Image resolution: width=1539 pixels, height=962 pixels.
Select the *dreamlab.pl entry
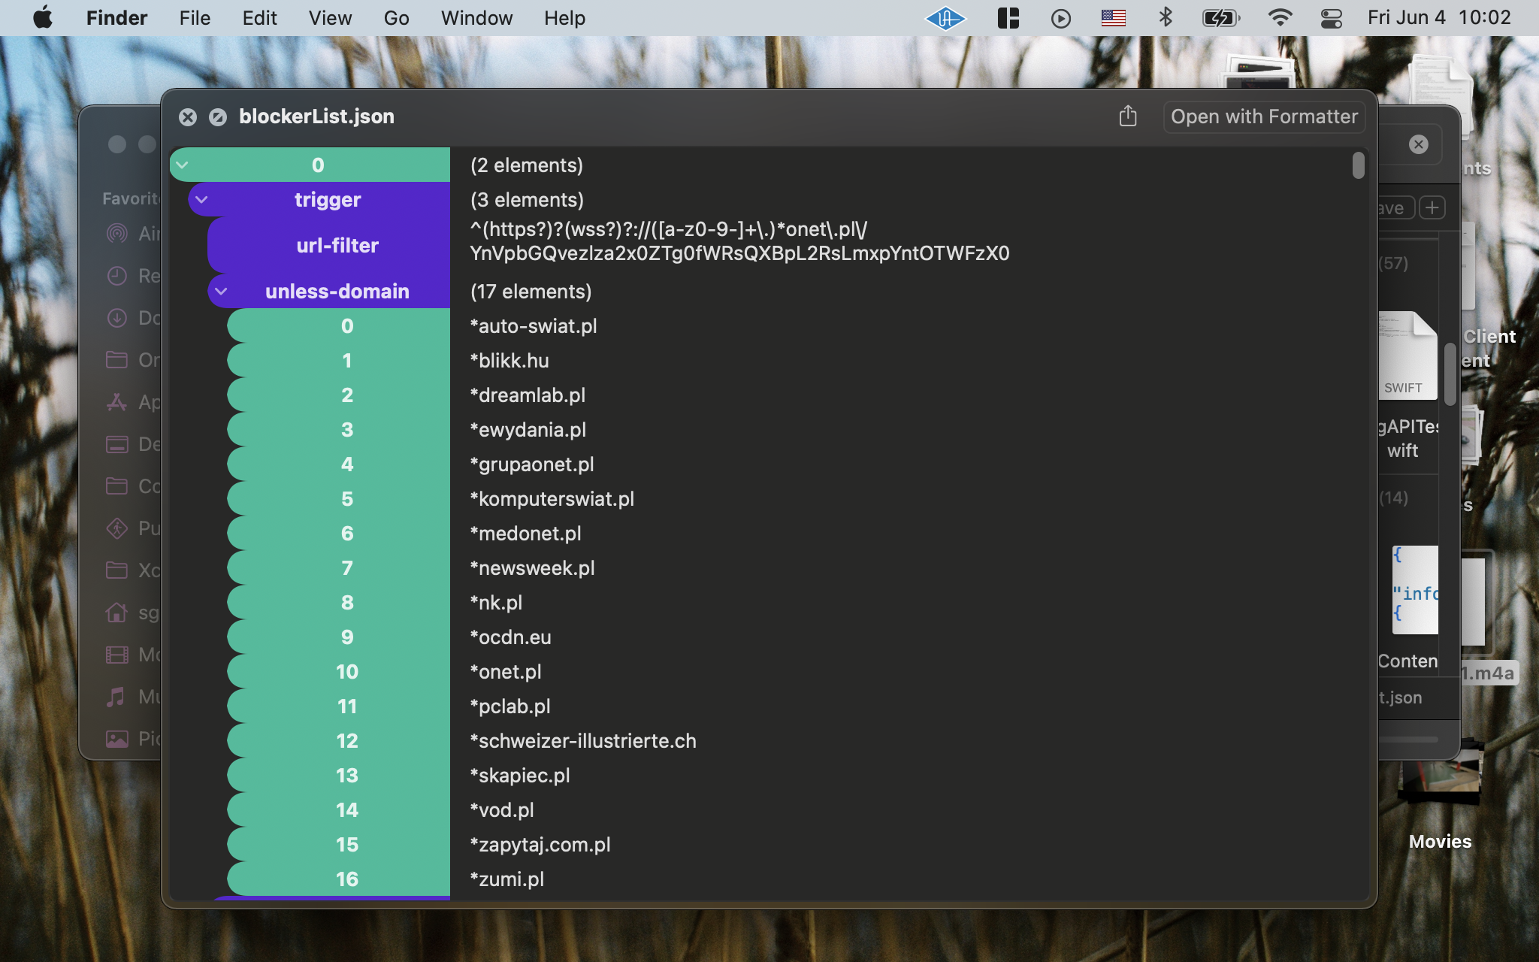tap(528, 395)
